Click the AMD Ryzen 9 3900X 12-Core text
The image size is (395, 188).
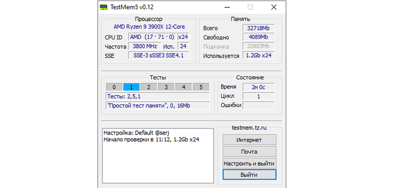click(x=149, y=26)
